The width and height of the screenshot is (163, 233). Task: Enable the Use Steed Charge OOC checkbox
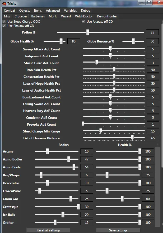4,22
